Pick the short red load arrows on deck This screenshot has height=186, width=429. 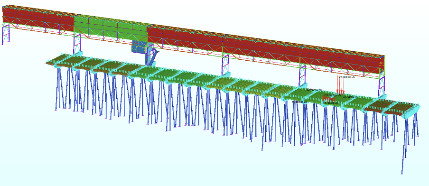[x=328, y=99]
